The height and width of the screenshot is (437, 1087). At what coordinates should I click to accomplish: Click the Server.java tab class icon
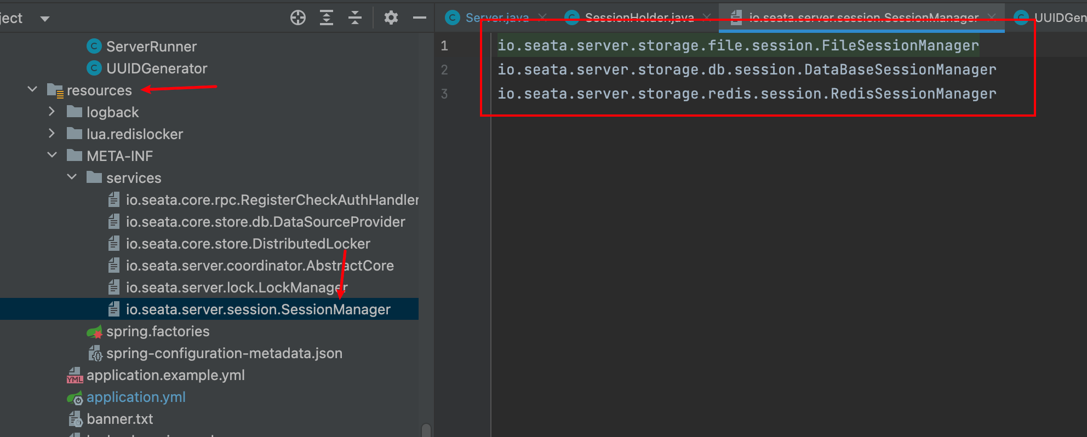point(452,18)
